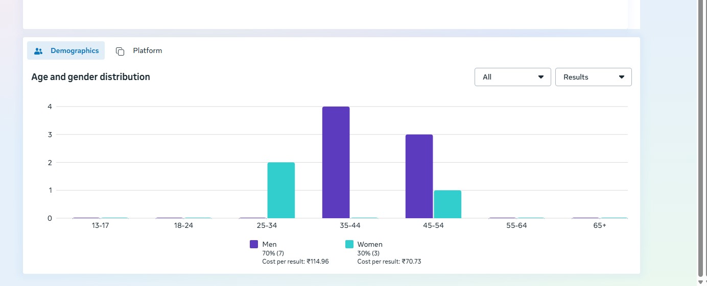Open the All filter dropdown

point(512,77)
